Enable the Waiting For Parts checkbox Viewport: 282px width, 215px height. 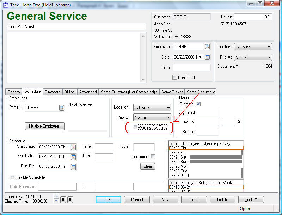click(135, 127)
